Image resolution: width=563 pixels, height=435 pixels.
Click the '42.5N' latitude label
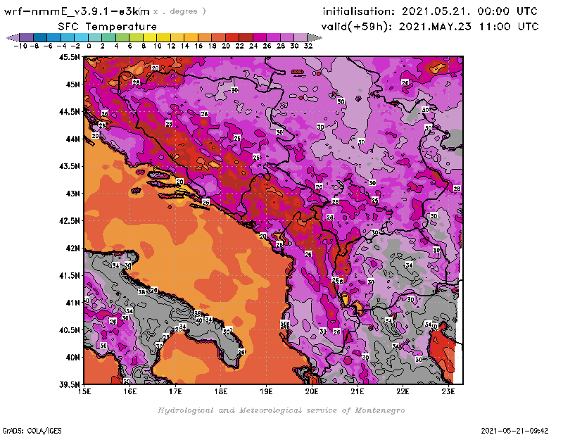69,221
